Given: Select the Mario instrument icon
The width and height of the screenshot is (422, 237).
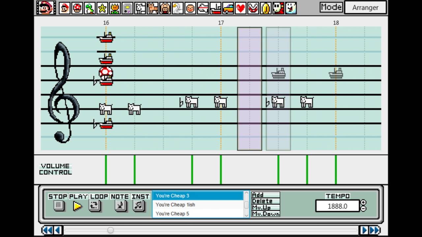Looking at the screenshot, I should (x=65, y=8).
